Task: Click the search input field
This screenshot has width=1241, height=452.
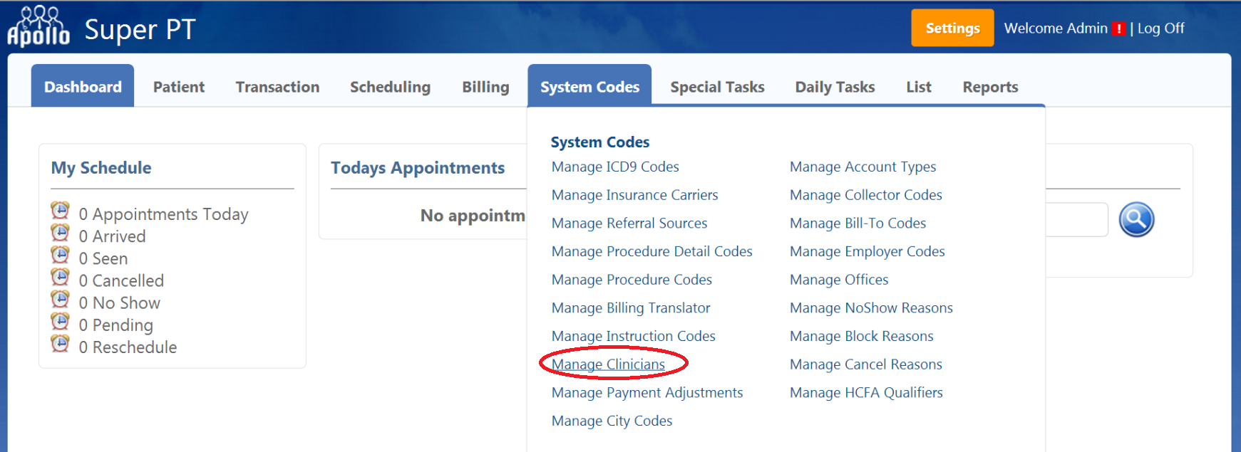Action: [1076, 220]
